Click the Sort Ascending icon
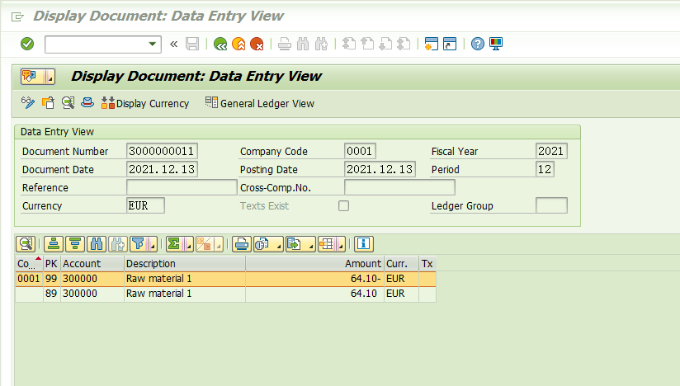 54,244
